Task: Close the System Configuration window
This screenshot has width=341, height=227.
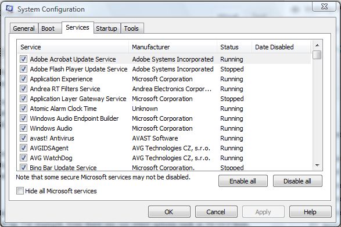Action: [324, 6]
